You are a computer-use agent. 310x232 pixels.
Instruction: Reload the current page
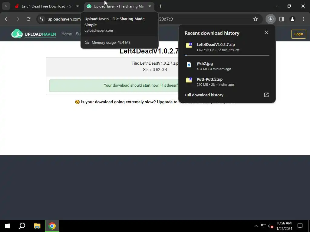(x=28, y=19)
